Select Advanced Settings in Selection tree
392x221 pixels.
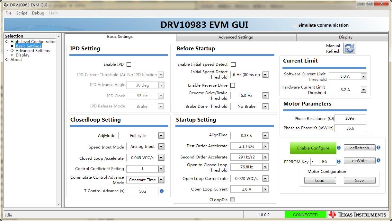(33, 51)
